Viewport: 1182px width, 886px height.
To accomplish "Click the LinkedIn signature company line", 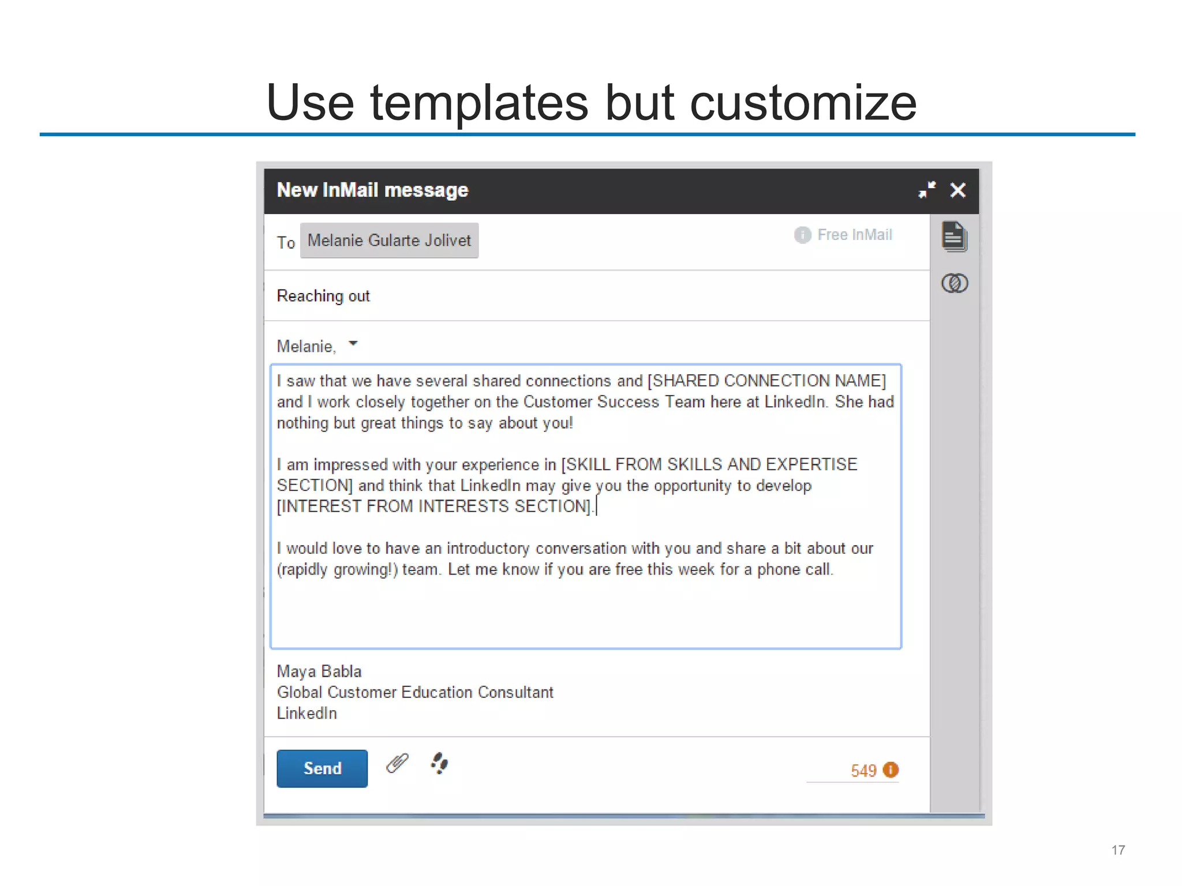I will tap(307, 714).
